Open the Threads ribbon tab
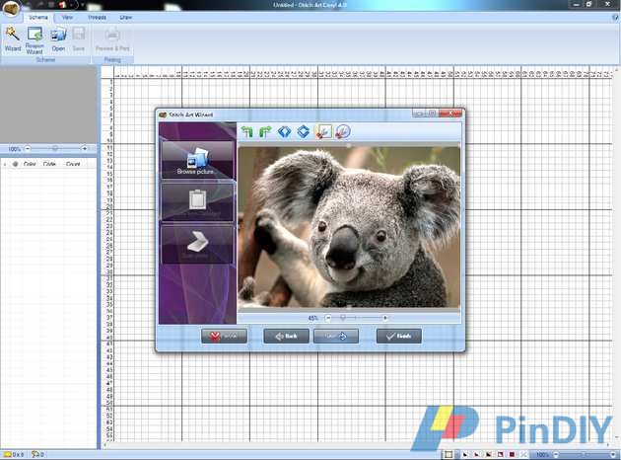Image resolution: width=621 pixels, height=460 pixels. click(97, 18)
